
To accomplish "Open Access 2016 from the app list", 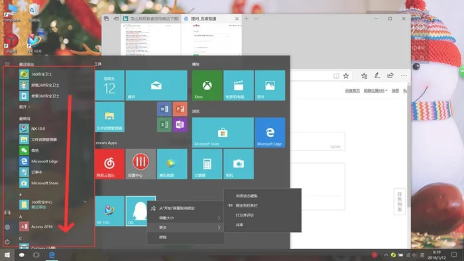I will click(x=42, y=227).
